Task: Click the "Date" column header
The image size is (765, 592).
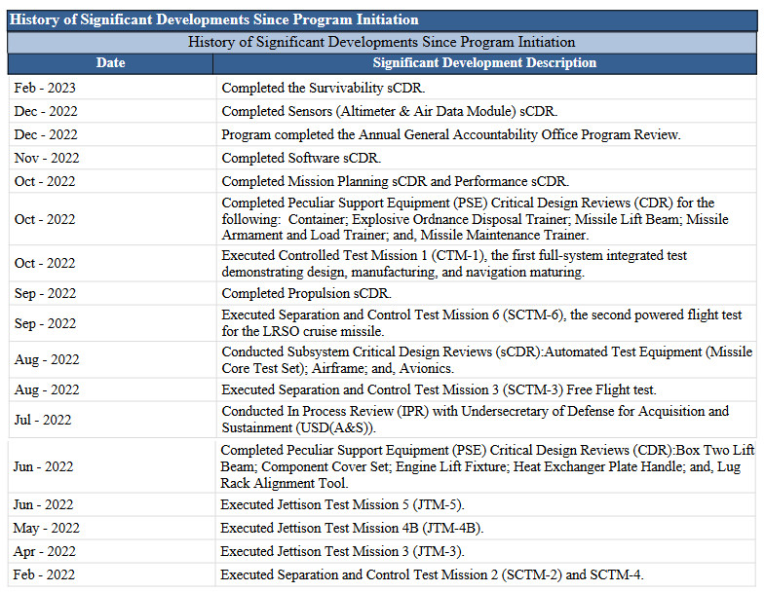Action: [x=110, y=63]
